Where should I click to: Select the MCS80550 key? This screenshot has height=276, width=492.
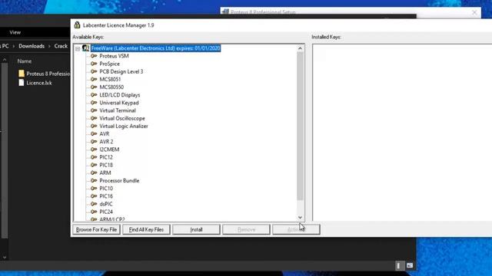coord(111,87)
